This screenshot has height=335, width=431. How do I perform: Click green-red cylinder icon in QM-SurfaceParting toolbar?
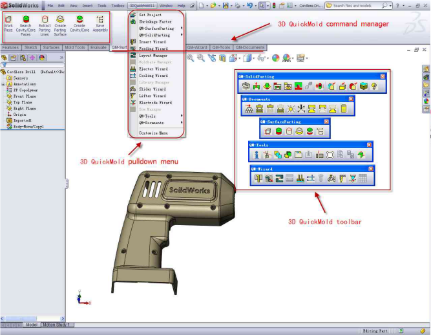point(279,131)
